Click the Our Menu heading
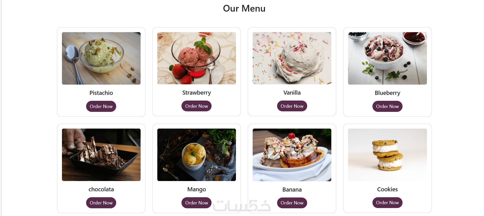 244,8
